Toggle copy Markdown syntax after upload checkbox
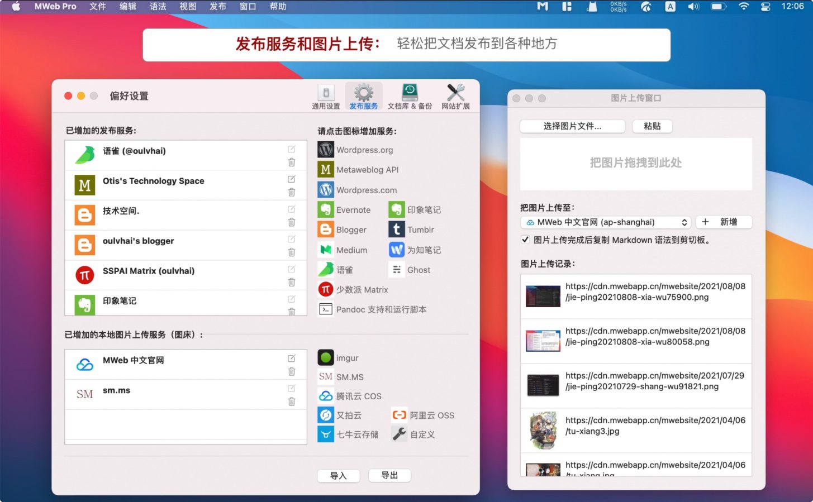This screenshot has height=502, width=813. point(525,240)
